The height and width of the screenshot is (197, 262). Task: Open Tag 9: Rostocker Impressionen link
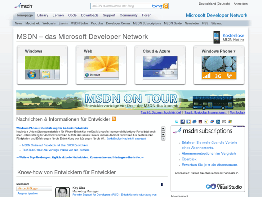tap(205, 112)
